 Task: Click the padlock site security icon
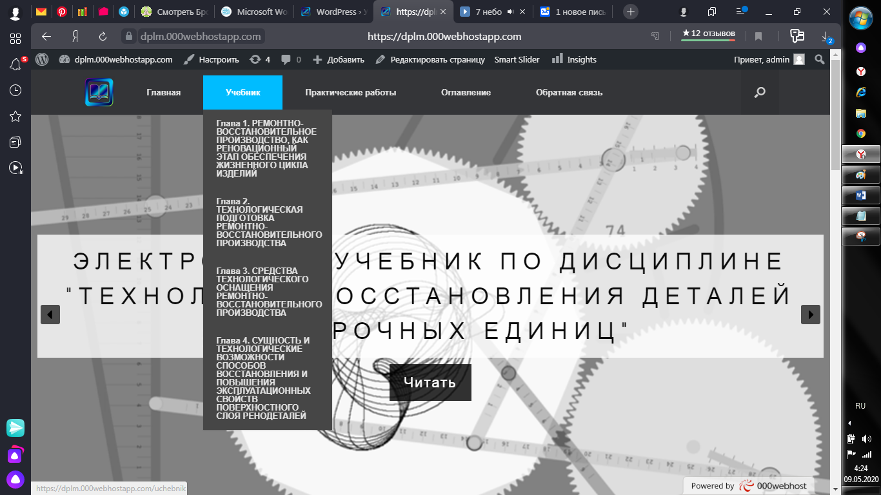tap(129, 37)
